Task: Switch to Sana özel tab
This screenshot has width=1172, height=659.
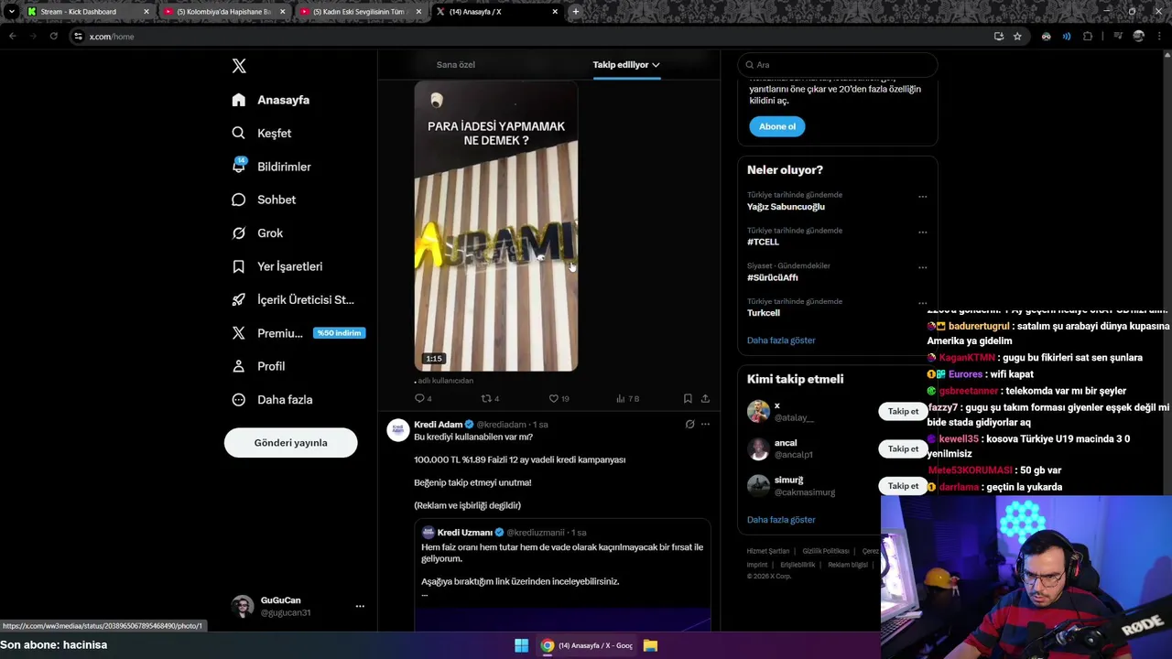Action: point(455,65)
